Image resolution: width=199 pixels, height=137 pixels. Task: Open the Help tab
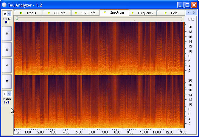pyautogui.click(x=171, y=13)
